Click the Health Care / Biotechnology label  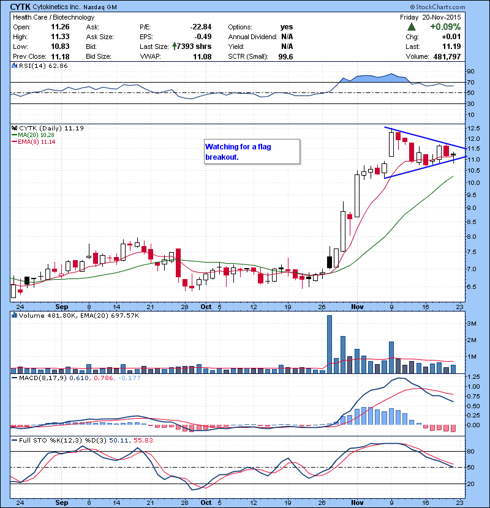pos(54,17)
